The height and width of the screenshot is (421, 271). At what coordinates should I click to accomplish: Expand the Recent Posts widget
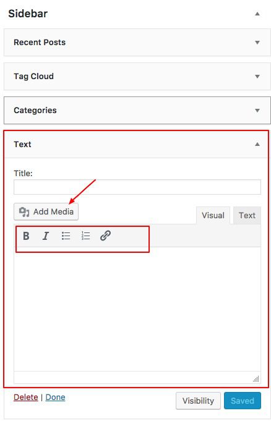[x=257, y=43]
